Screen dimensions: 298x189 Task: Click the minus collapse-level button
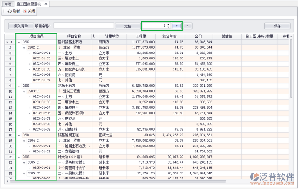[x=187, y=26]
